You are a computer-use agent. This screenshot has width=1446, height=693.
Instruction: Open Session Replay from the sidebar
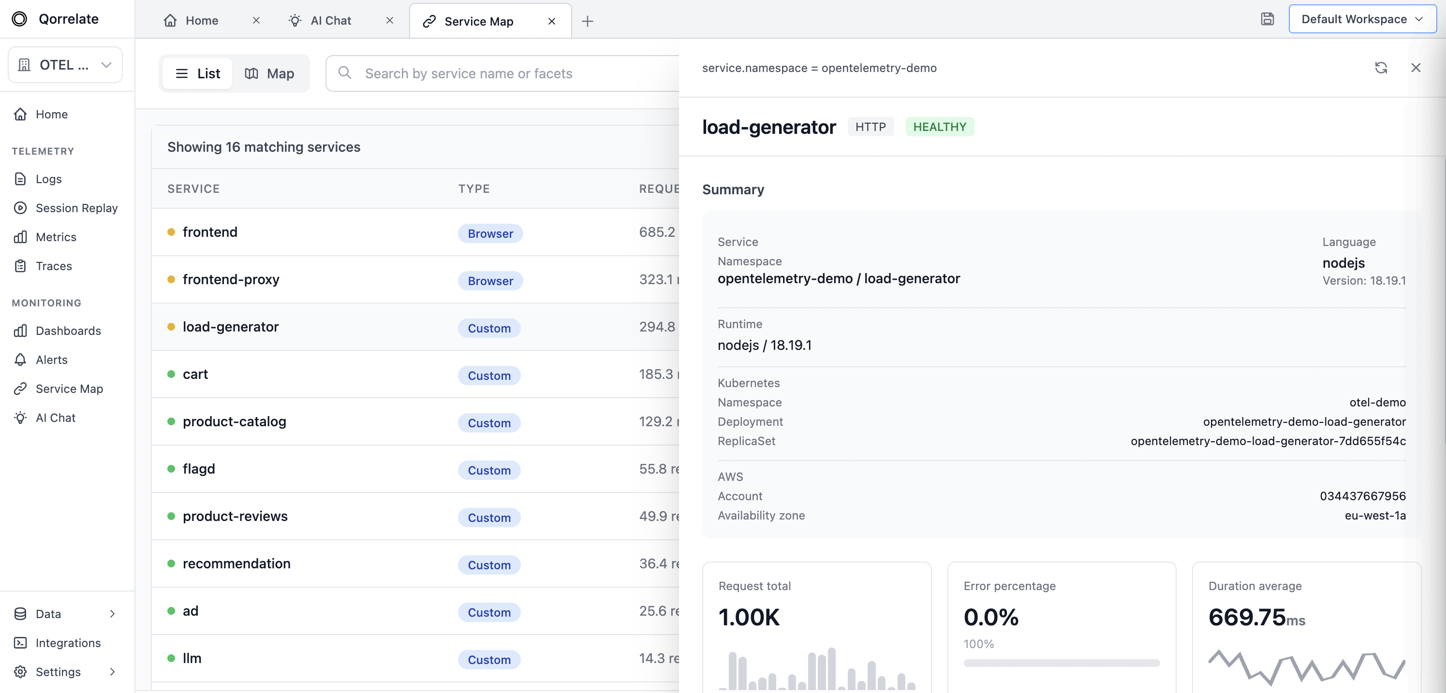pos(20,208)
